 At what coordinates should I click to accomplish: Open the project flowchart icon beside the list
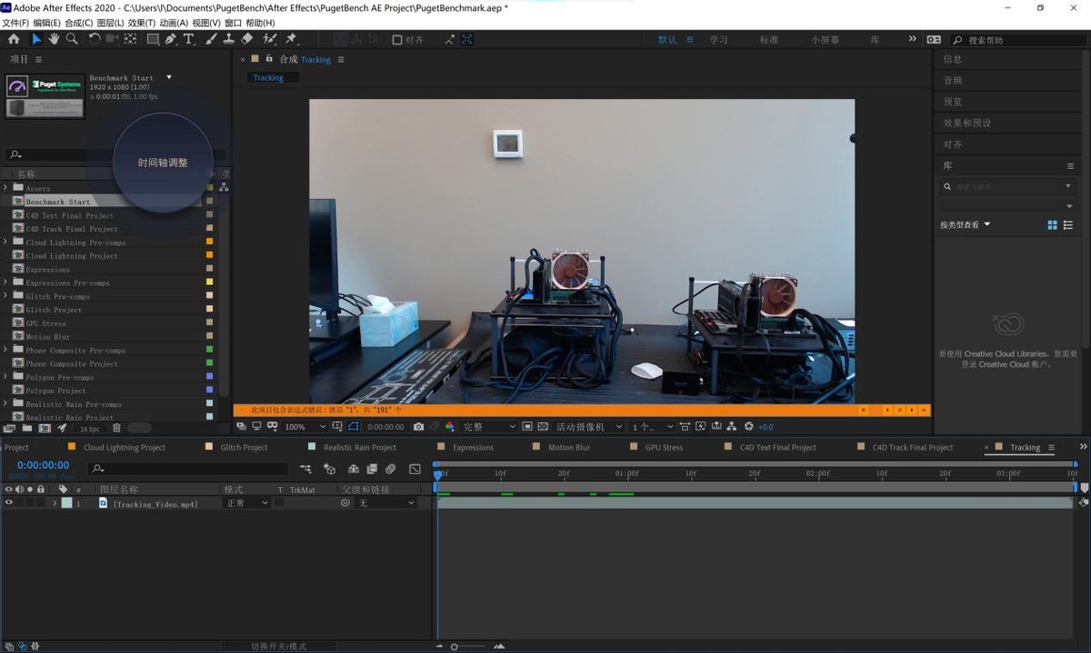click(x=225, y=187)
